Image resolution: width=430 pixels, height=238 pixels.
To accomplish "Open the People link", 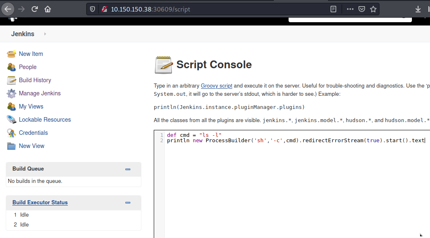I will [28, 67].
